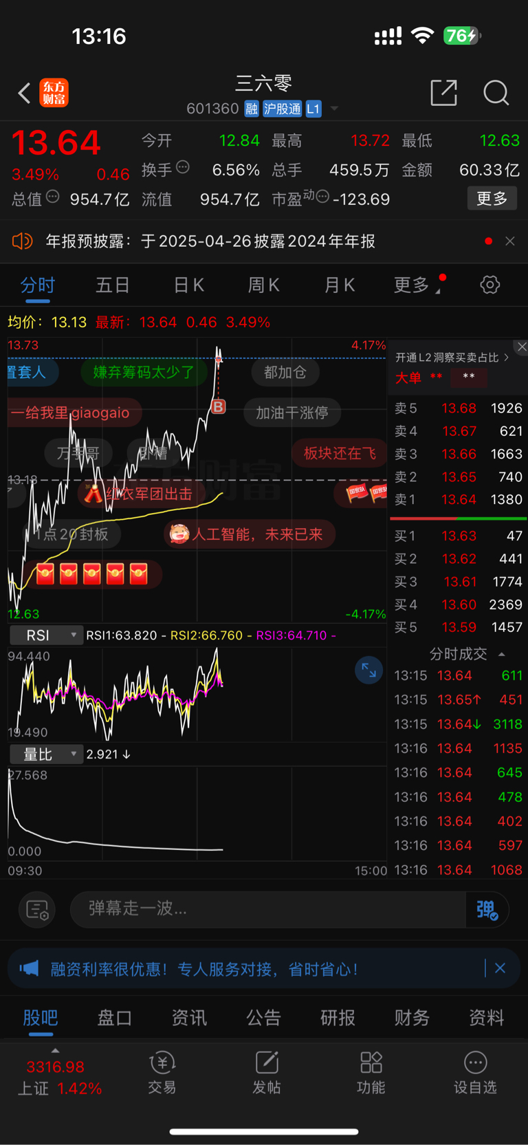
Task: Open the 交易 trade icon
Action: tap(162, 1073)
